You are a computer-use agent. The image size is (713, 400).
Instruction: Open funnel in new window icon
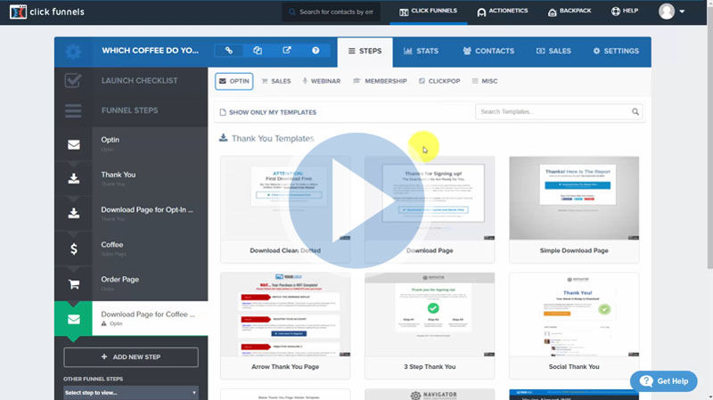pyautogui.click(x=286, y=51)
